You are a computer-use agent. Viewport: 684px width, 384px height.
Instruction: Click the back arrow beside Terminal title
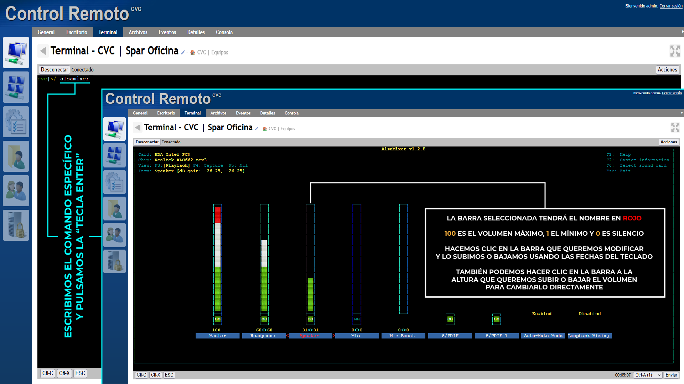pos(43,51)
